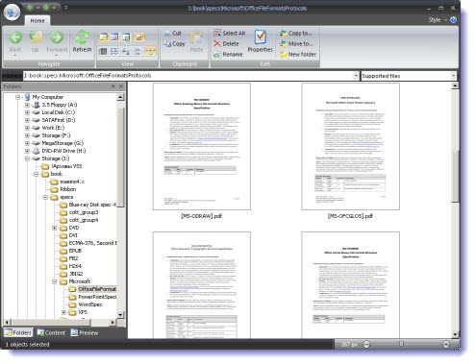Create a New folder from ribbon

298,54
